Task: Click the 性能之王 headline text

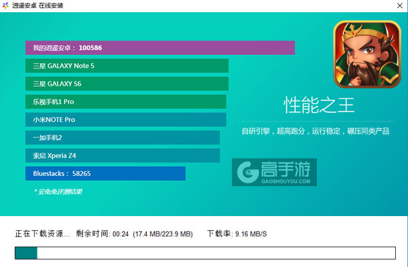Action: pyautogui.click(x=319, y=105)
